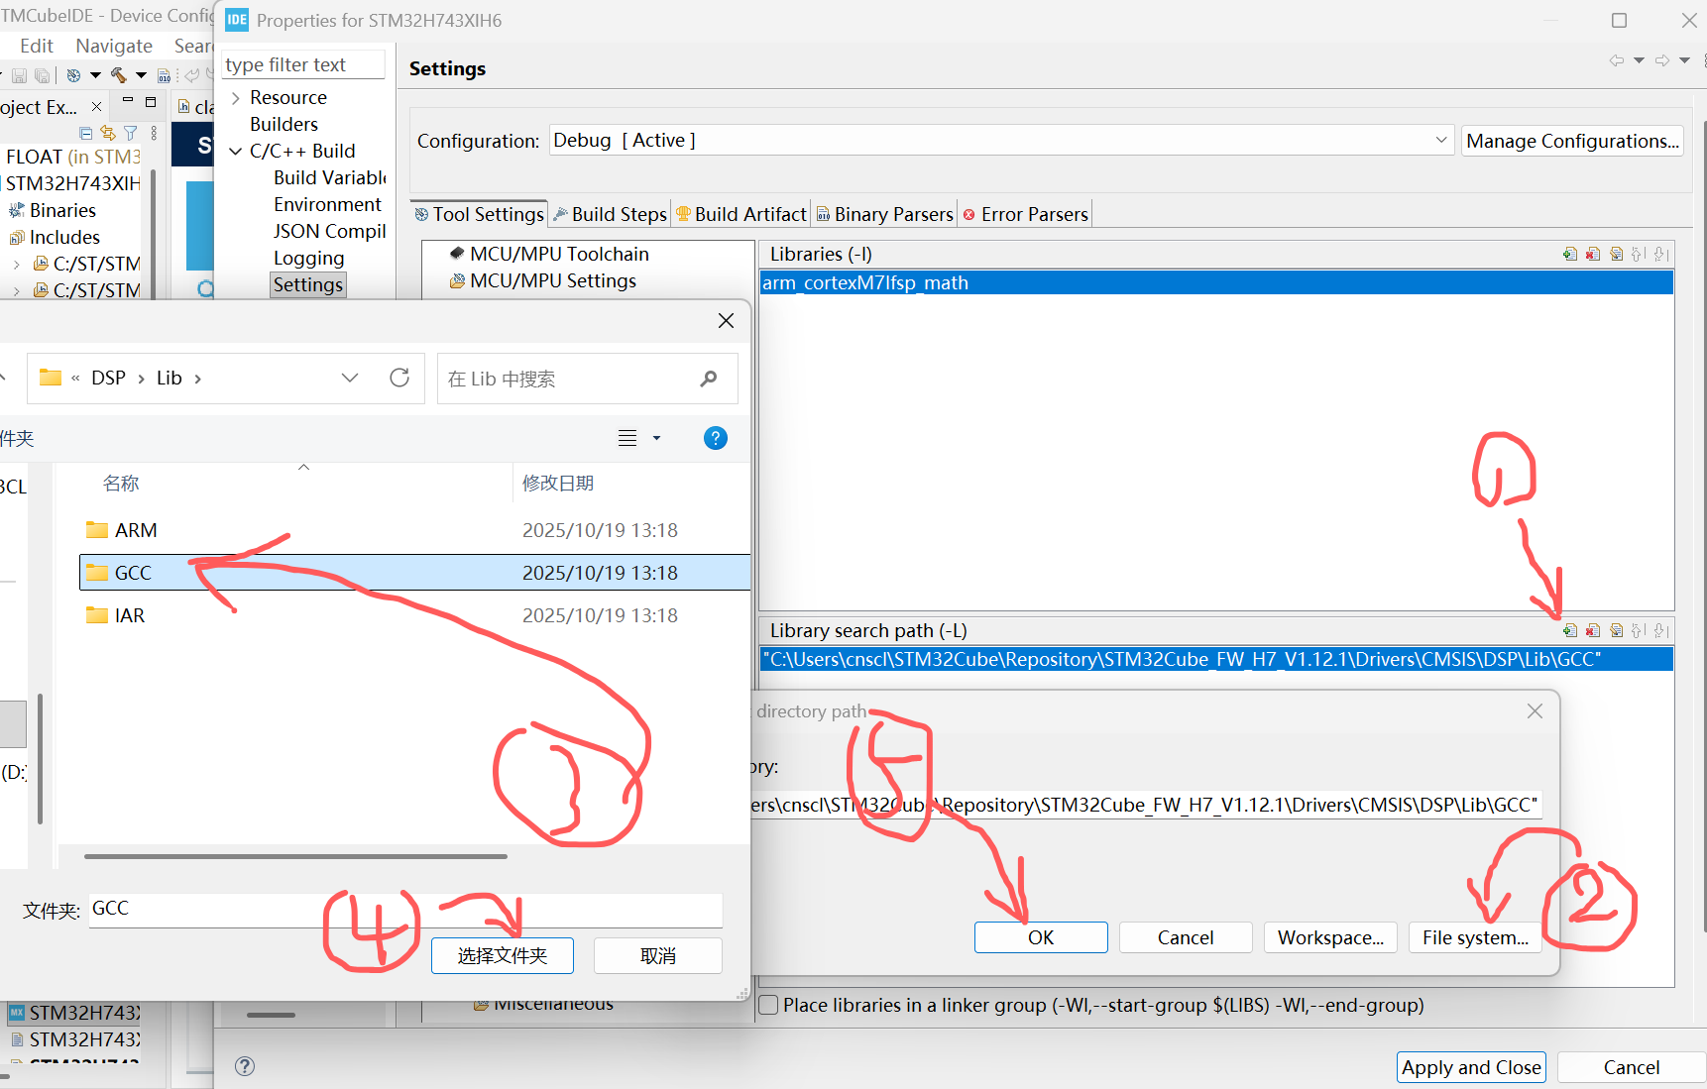Switch to the Build Steps tab
The height and width of the screenshot is (1089, 1707).
pyautogui.click(x=610, y=214)
